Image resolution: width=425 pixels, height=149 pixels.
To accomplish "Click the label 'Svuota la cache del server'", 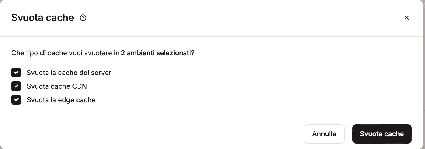I will [69, 73].
